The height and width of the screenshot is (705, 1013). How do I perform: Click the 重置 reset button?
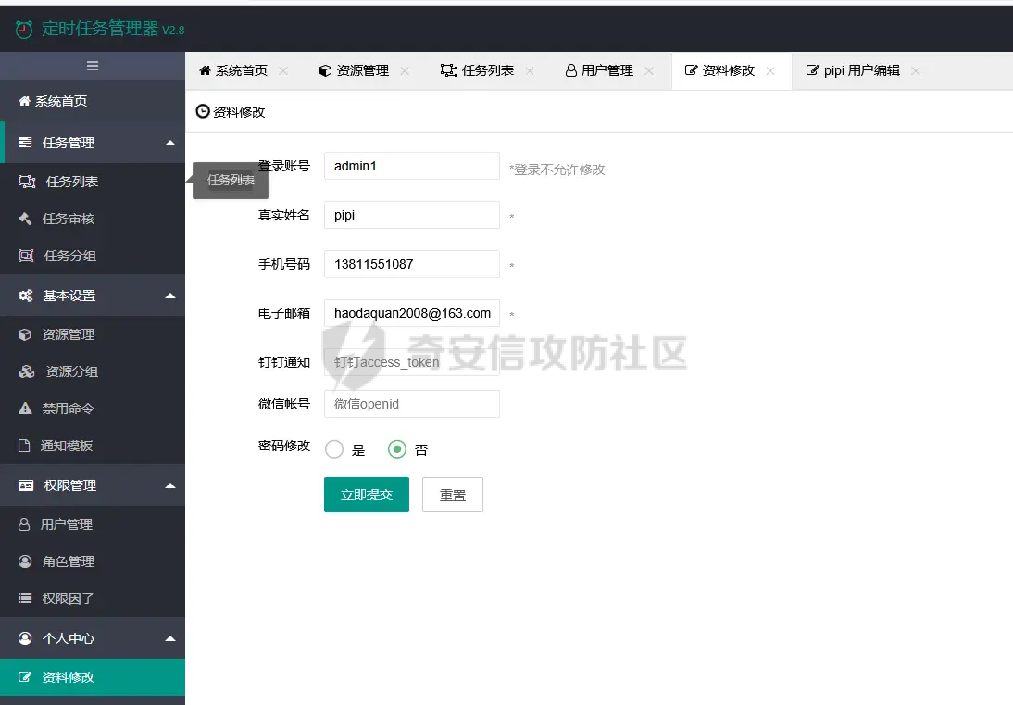click(x=452, y=495)
